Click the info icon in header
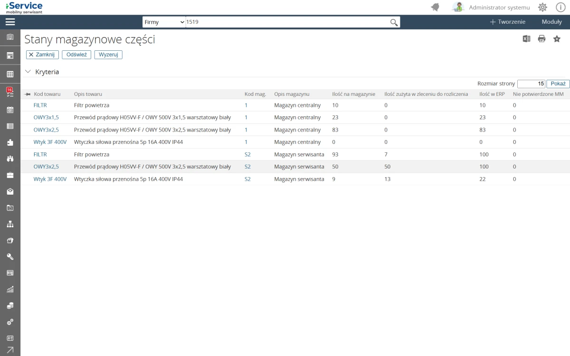The width and height of the screenshot is (570, 356). 560,7
